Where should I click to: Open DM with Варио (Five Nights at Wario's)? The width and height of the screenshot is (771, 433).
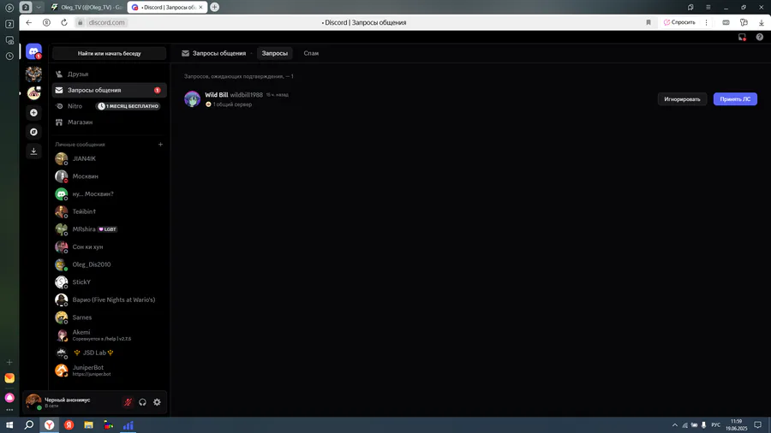click(109, 300)
